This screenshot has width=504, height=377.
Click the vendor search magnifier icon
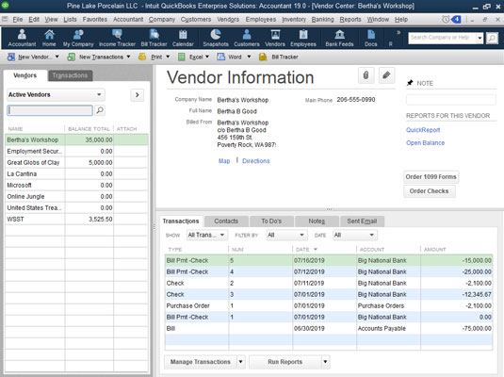[x=100, y=110]
